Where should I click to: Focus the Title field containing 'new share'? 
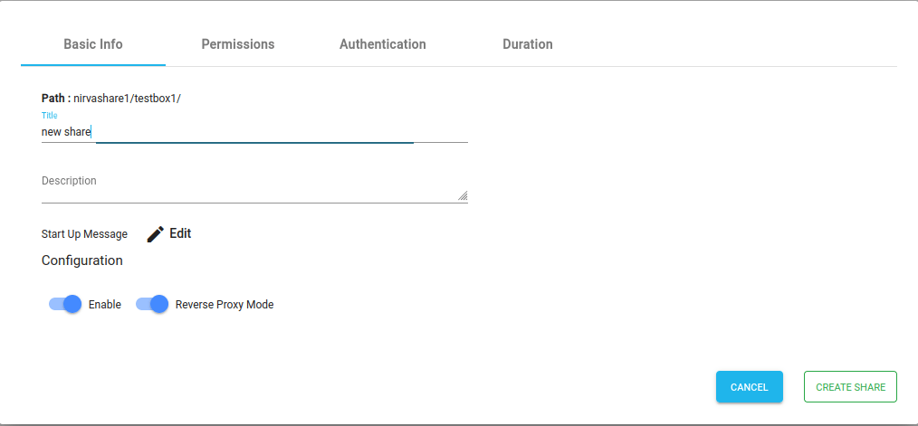coord(254,132)
